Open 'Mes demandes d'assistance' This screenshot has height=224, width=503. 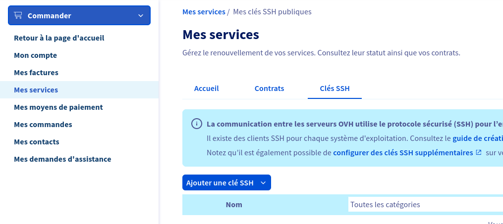(x=62, y=159)
